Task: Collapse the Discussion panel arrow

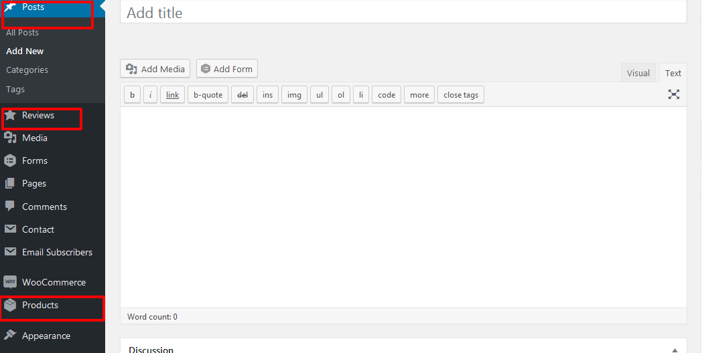Action: [x=675, y=350]
